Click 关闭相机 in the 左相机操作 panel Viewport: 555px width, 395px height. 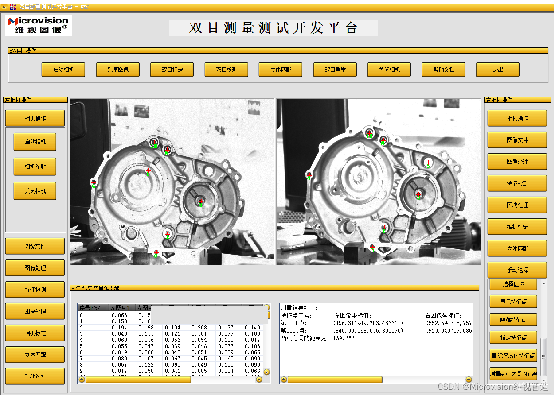35,191
